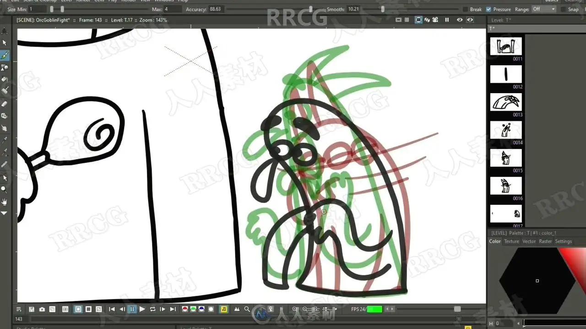Set white viewer background
The image size is (586, 329).
point(78,309)
